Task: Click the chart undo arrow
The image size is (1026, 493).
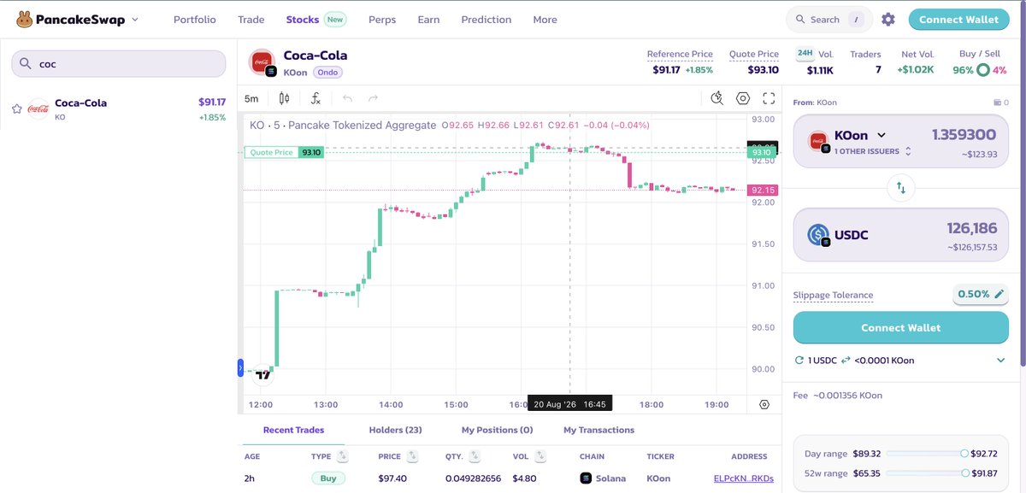Action: pos(347,98)
